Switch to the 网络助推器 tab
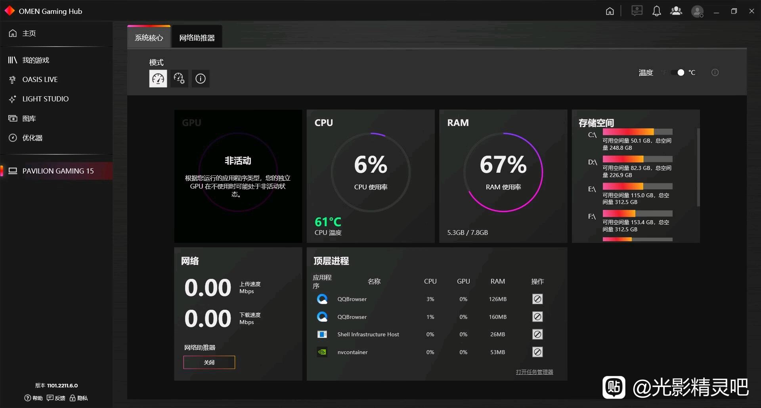The image size is (761, 408). pos(197,37)
